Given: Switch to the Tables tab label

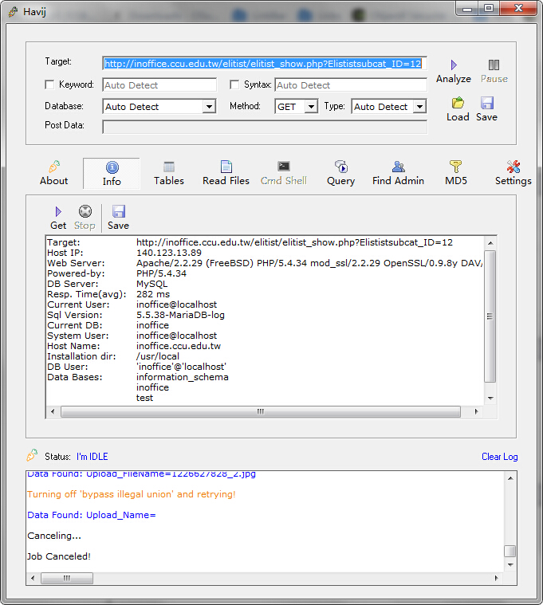Looking at the screenshot, I should pos(169,181).
